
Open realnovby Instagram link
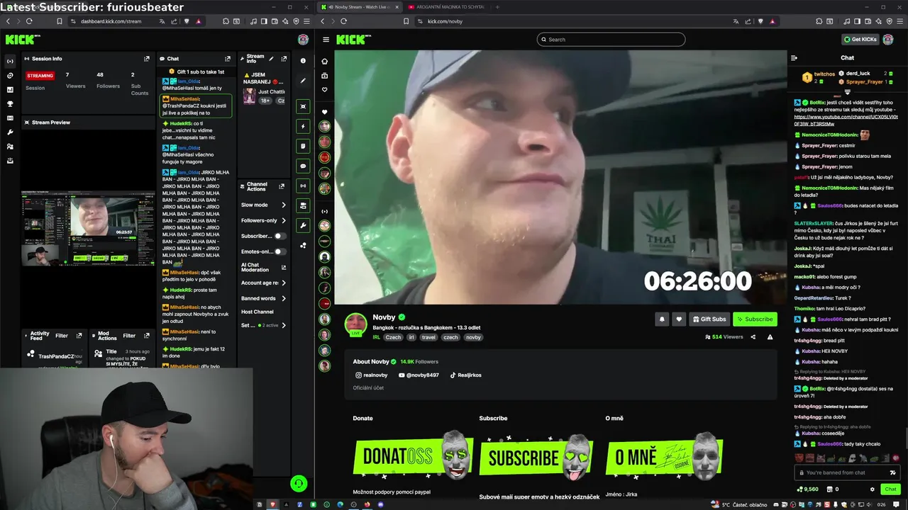(x=372, y=375)
